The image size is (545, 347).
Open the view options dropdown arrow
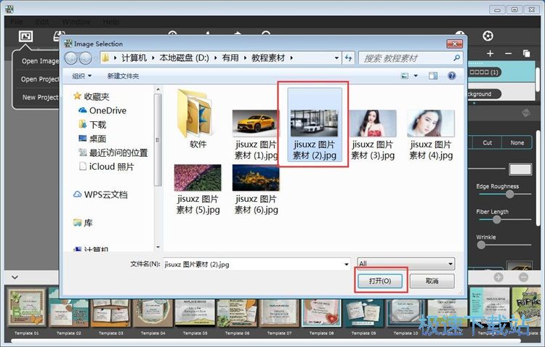pyautogui.click(x=416, y=75)
